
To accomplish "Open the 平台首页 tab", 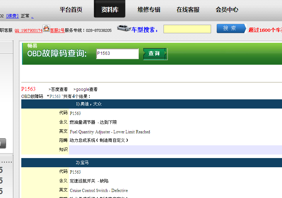I will coord(71,10).
